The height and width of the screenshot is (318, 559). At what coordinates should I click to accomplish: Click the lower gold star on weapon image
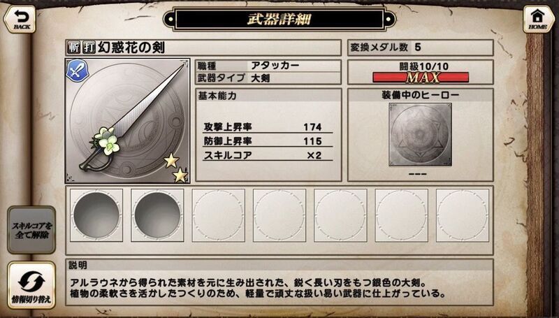tap(180, 175)
